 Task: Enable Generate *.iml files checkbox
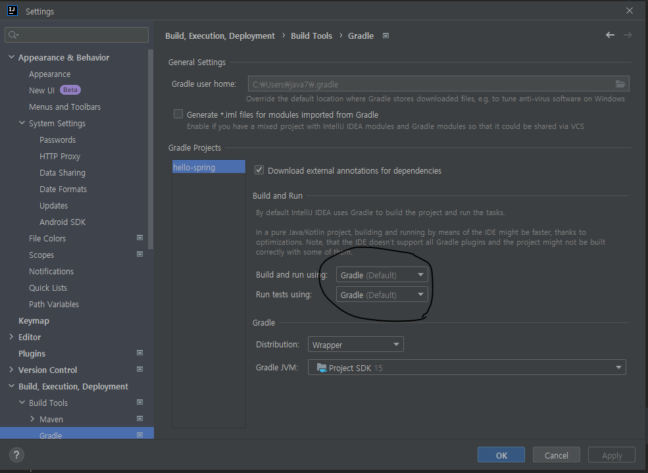coord(178,114)
